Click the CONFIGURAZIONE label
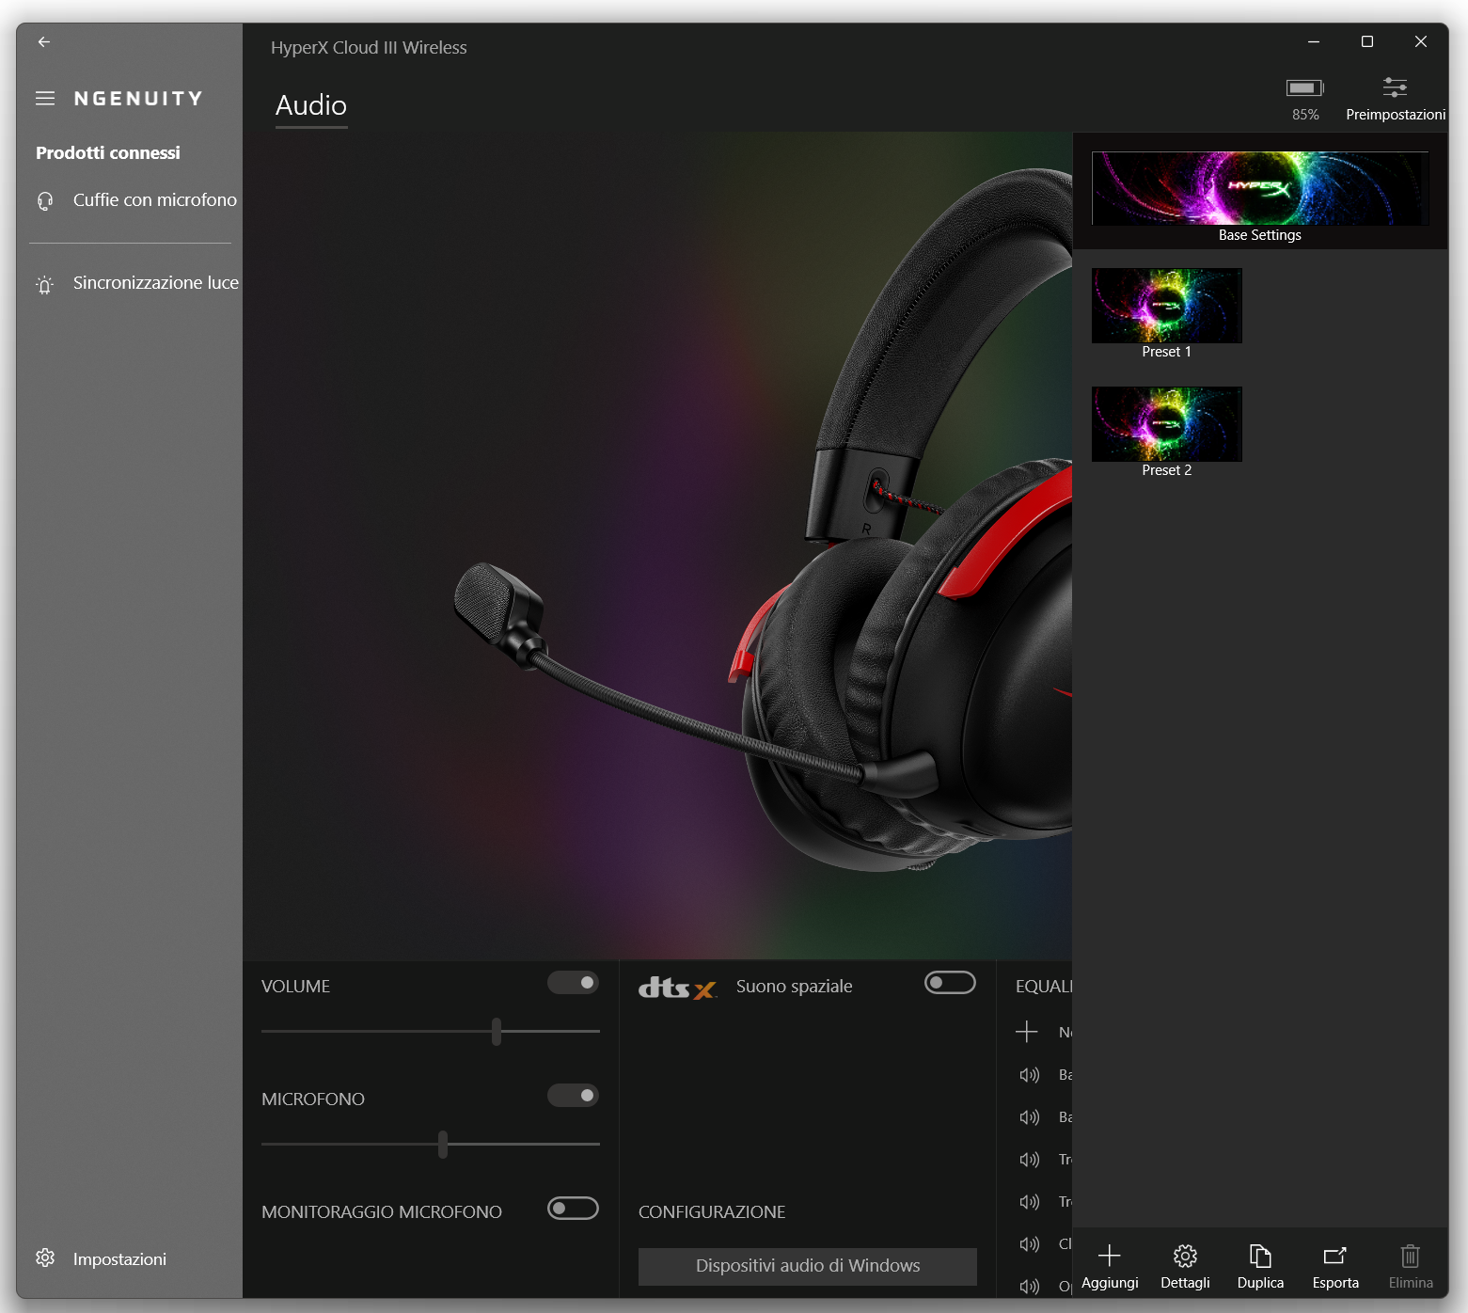1468x1313 pixels. pyautogui.click(x=712, y=1212)
